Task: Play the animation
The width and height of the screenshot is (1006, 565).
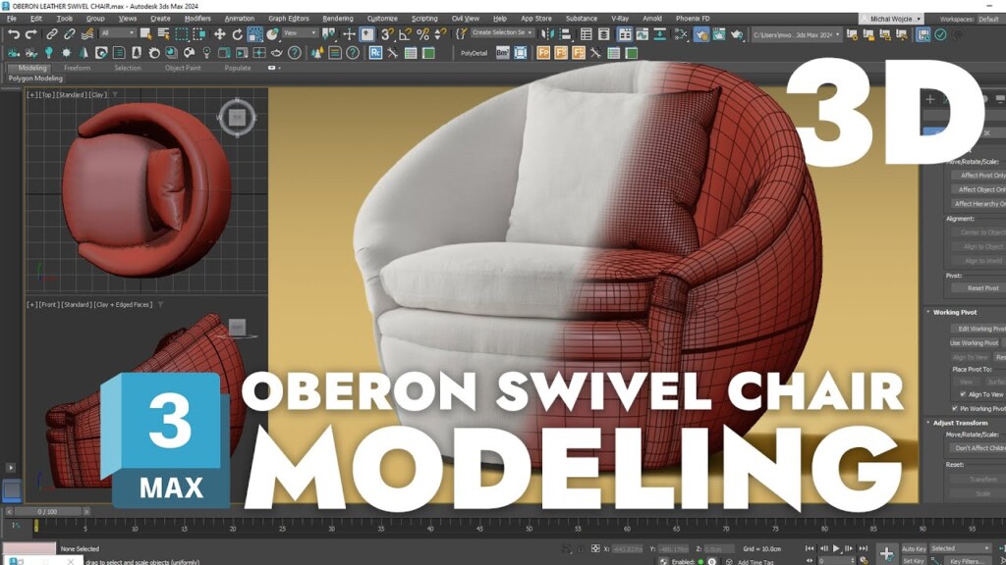Action: click(x=836, y=548)
